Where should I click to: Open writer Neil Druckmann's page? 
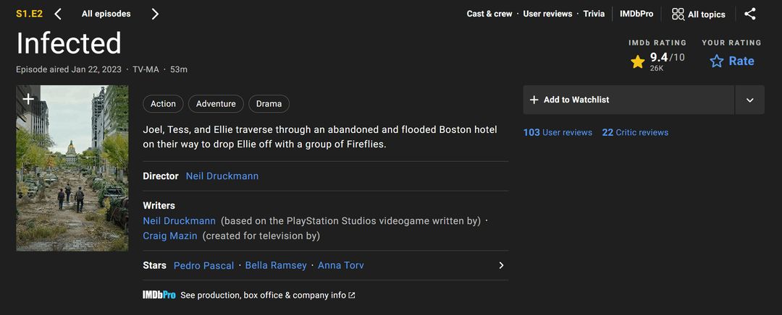coord(180,221)
